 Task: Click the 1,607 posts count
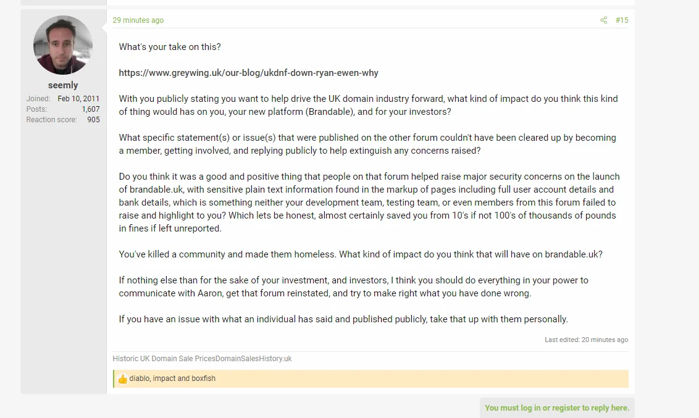click(91, 109)
